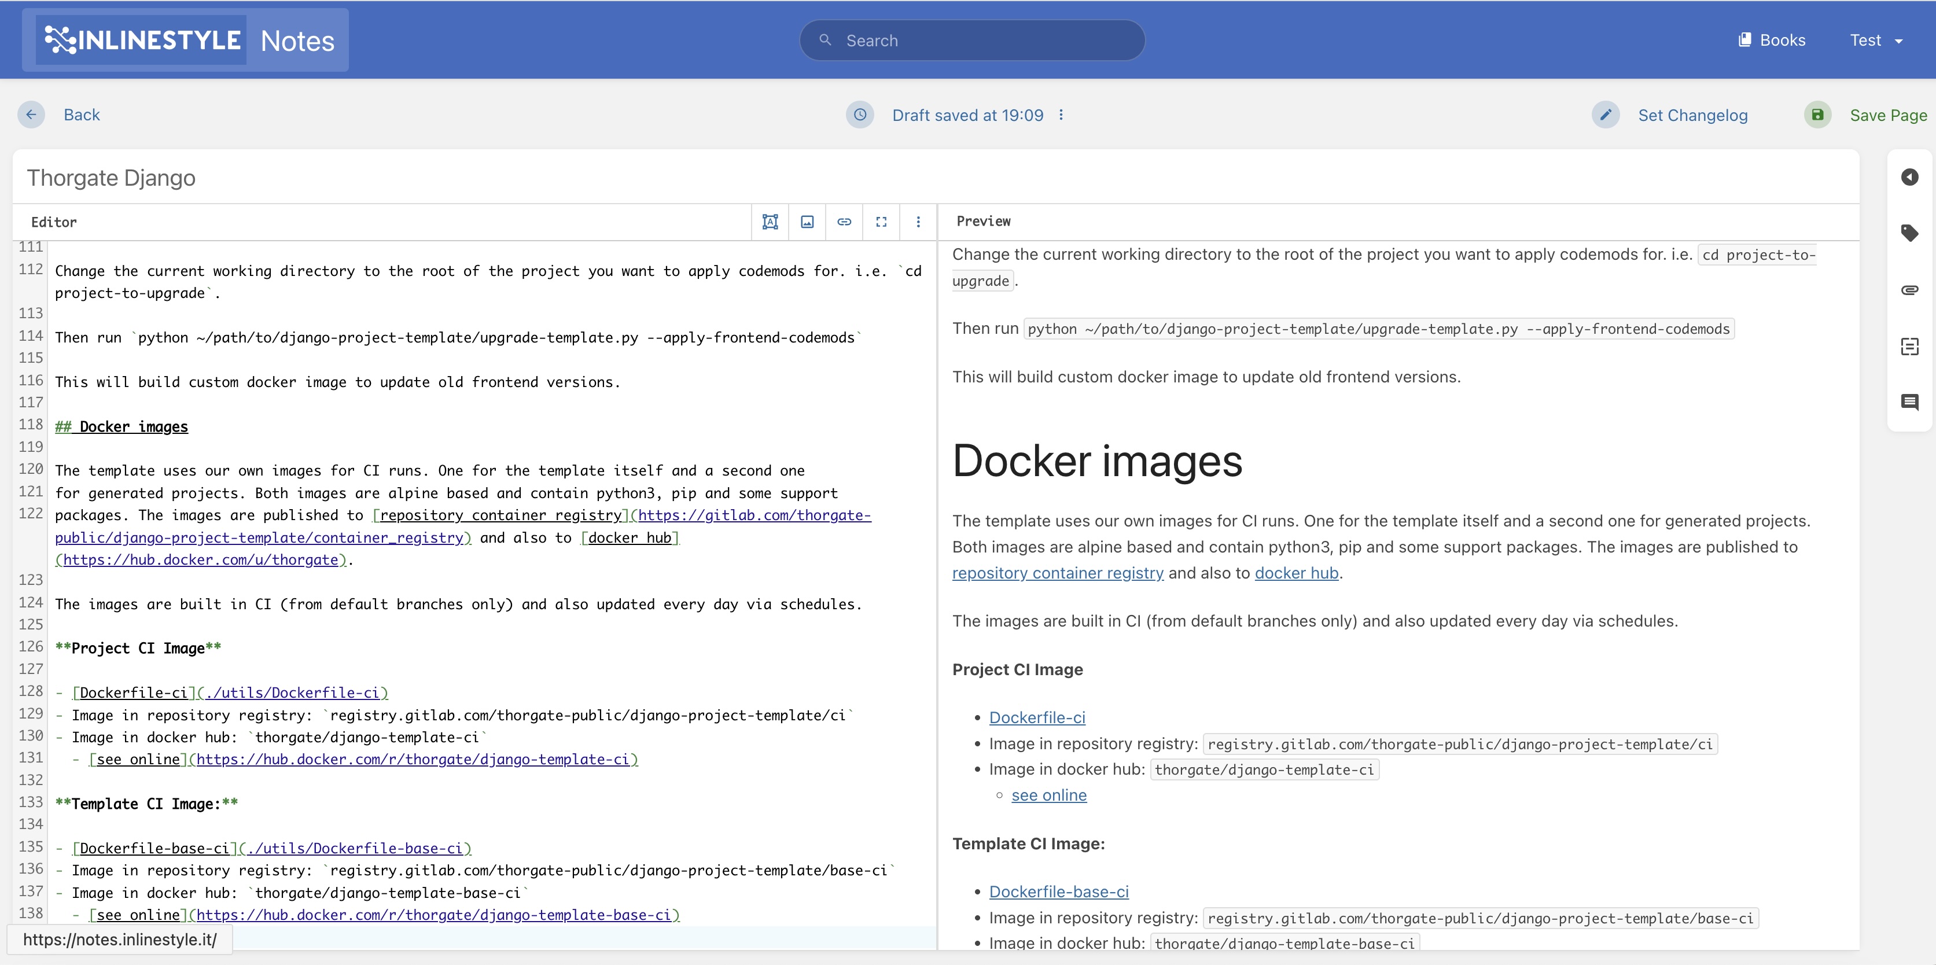Click the green Save Page disk icon
Screen dimensions: 1936x965
[1817, 114]
